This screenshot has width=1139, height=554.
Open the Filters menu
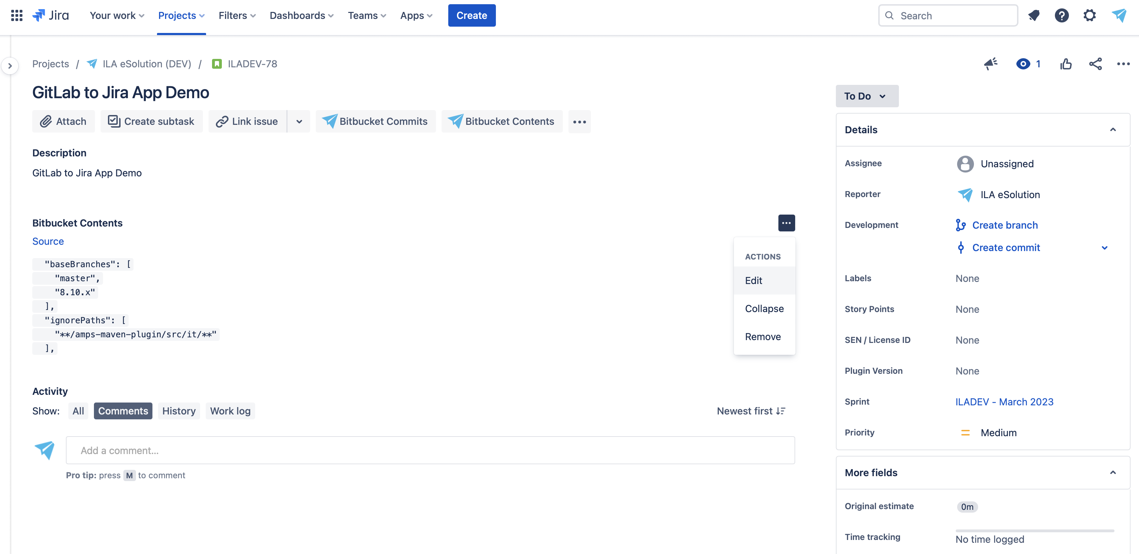pyautogui.click(x=237, y=15)
